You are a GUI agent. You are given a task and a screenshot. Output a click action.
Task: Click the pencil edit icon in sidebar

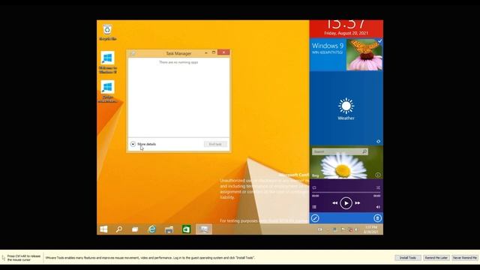click(315, 218)
